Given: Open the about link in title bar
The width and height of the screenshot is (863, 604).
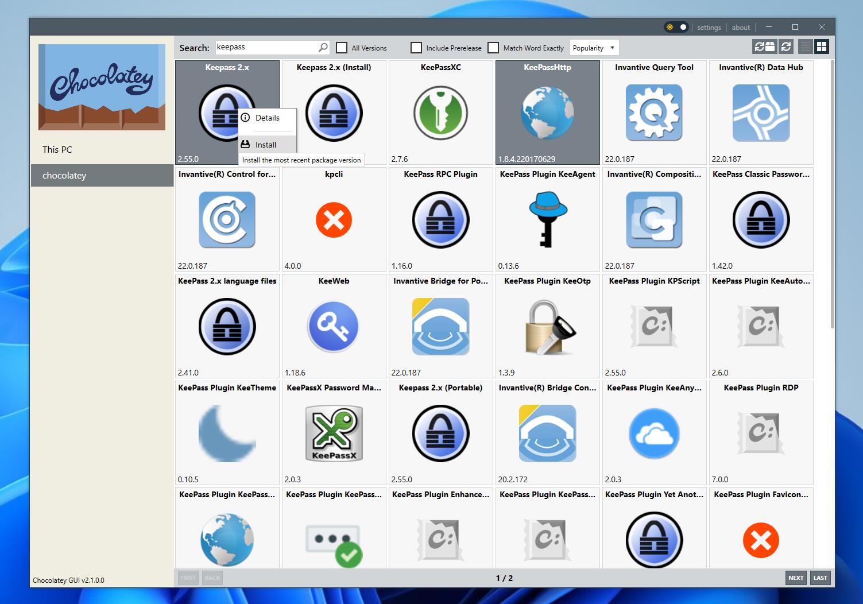Looking at the screenshot, I should (x=741, y=28).
